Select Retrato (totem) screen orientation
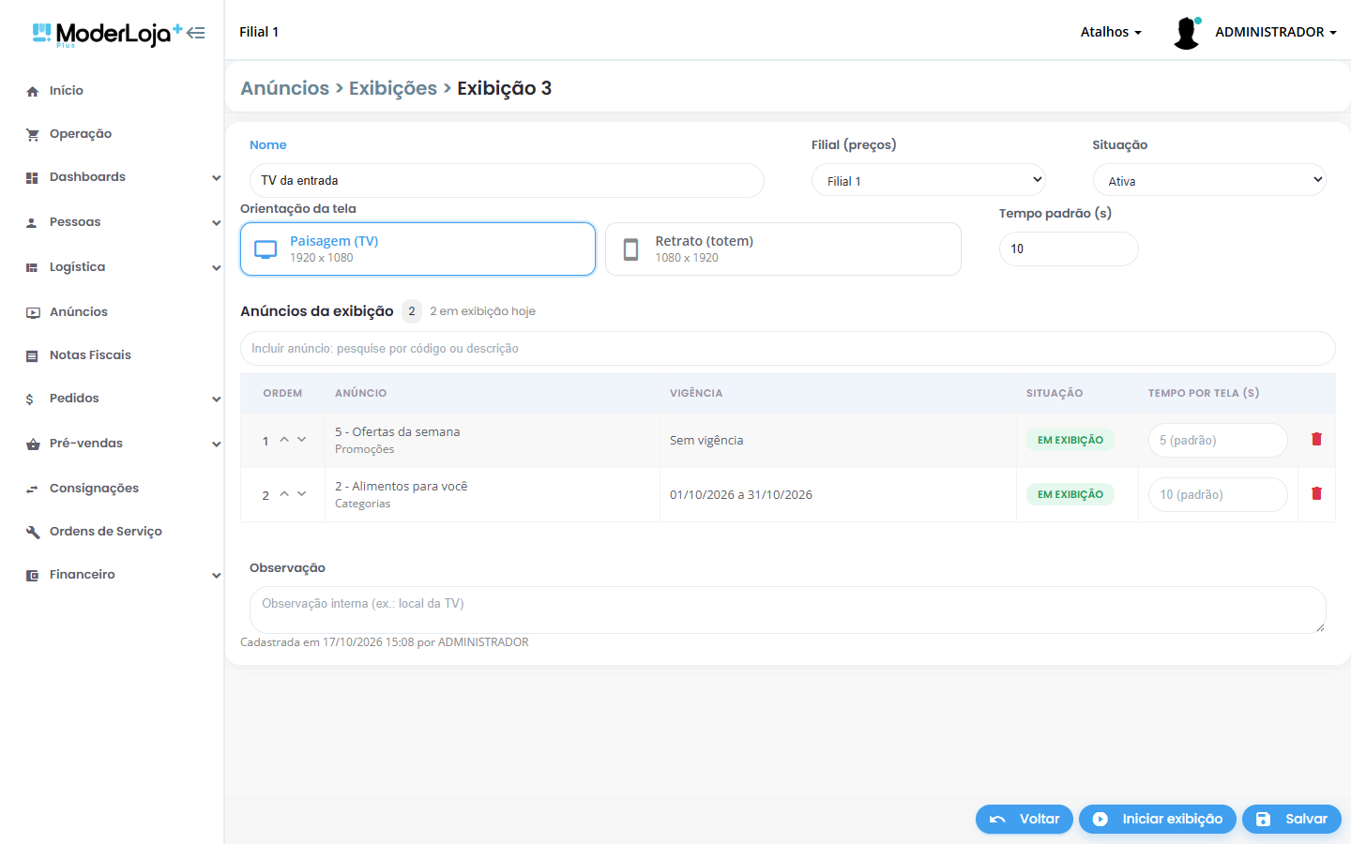1351x844 pixels. (783, 249)
